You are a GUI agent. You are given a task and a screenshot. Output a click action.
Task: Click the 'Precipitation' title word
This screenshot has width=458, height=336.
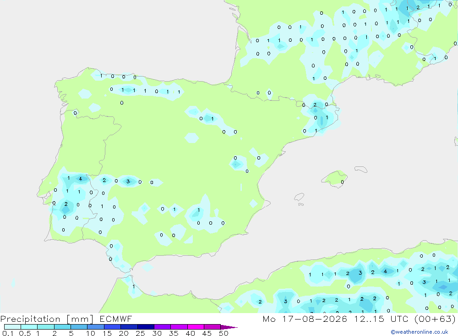click(30, 319)
